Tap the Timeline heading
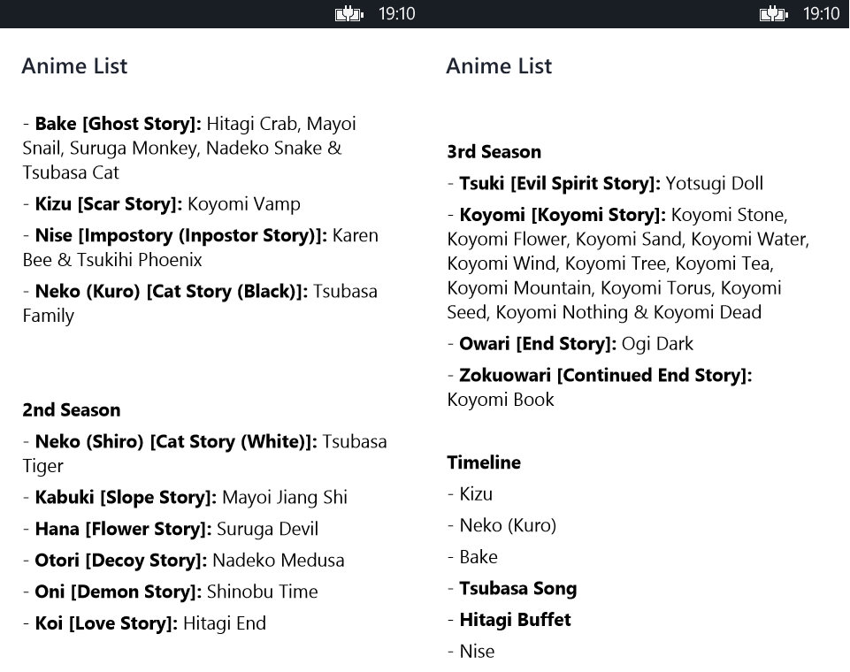 click(x=484, y=462)
